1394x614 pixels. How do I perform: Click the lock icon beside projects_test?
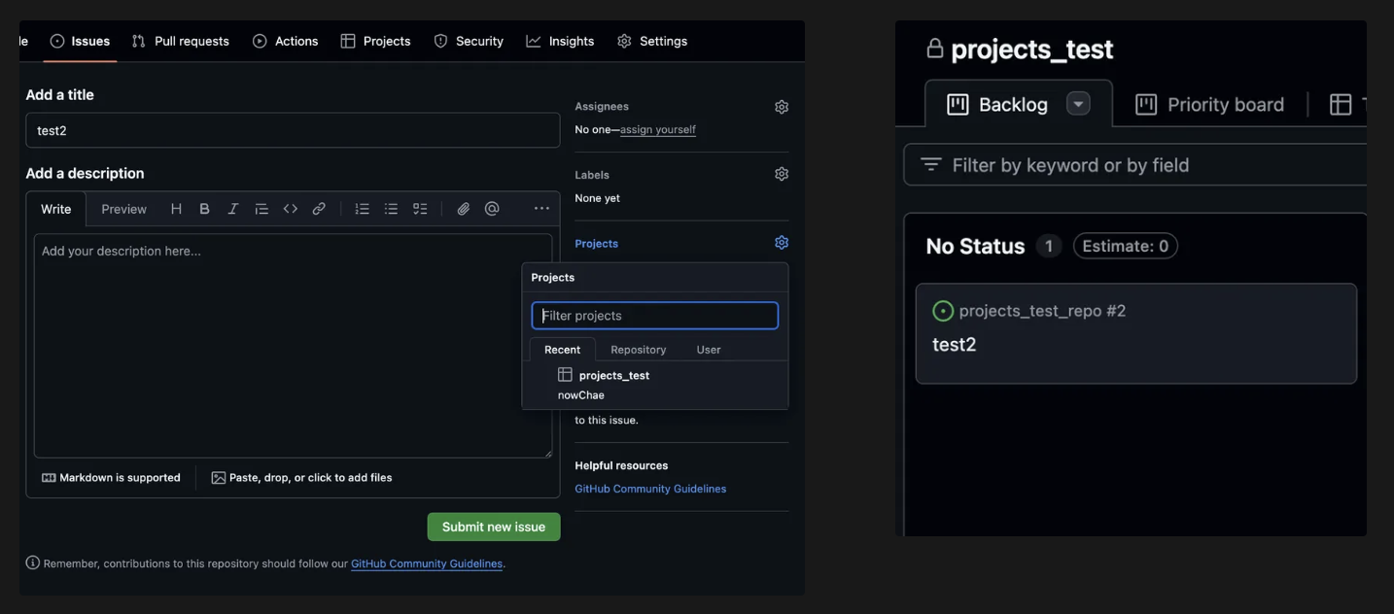click(935, 48)
